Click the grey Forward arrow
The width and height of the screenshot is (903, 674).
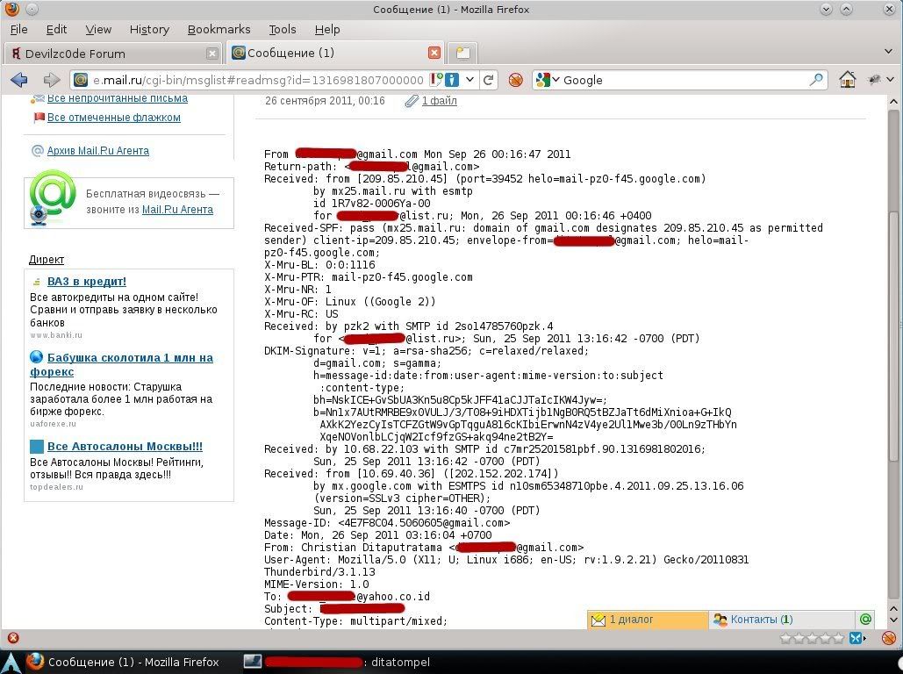[51, 80]
